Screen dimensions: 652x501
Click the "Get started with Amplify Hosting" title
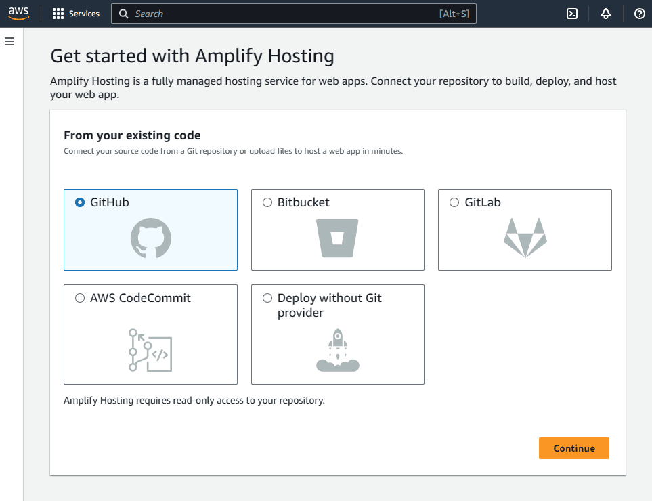[192, 56]
